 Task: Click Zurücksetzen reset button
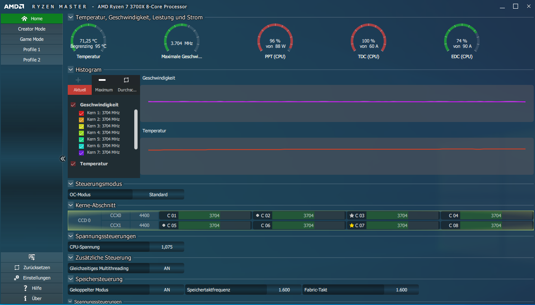tap(32, 267)
